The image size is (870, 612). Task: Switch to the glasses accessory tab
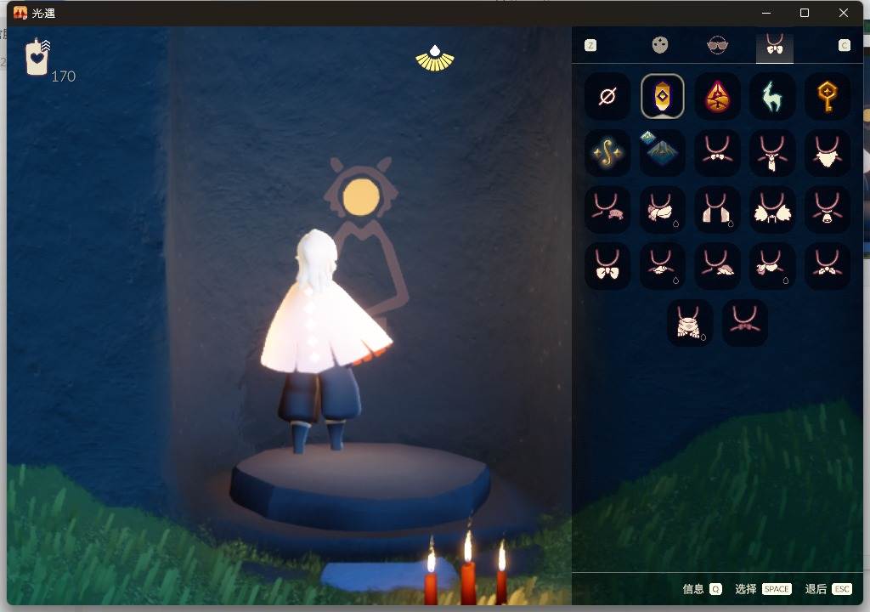717,45
